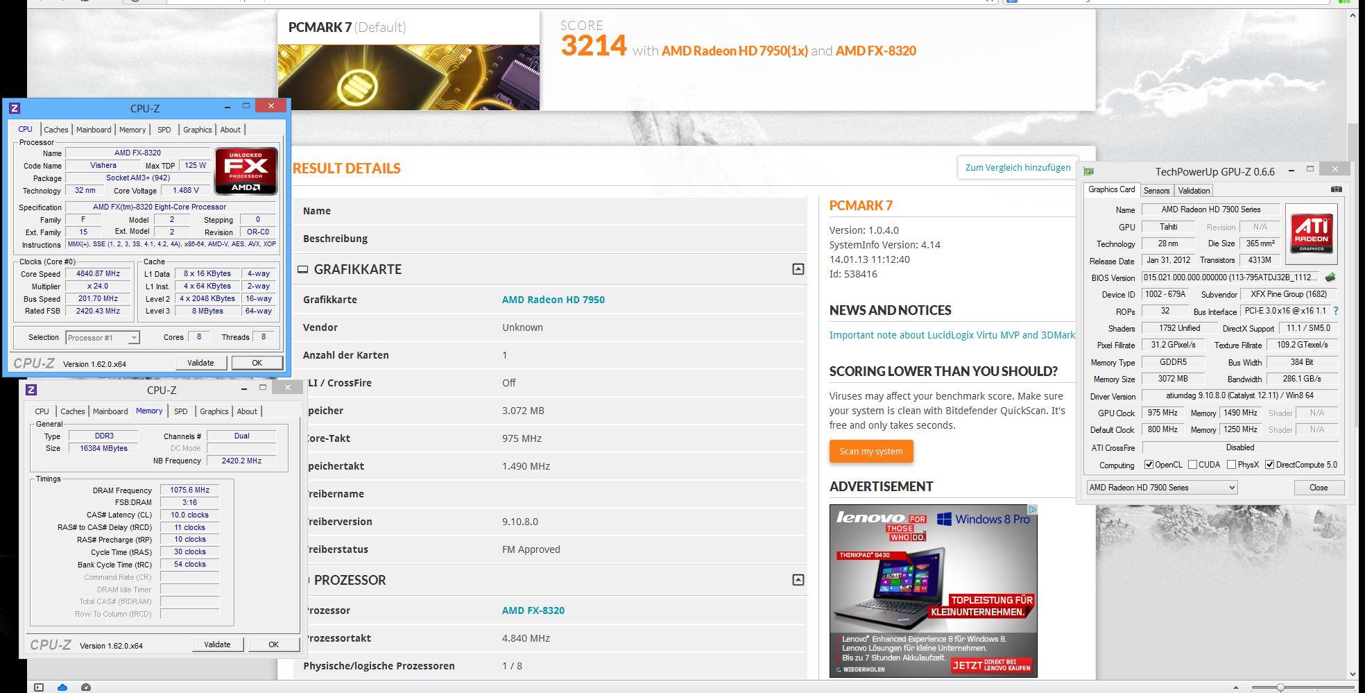Screen dimensions: 1365x693
Task: Click the Close button in GPU-Z
Action: pyautogui.click(x=1319, y=488)
